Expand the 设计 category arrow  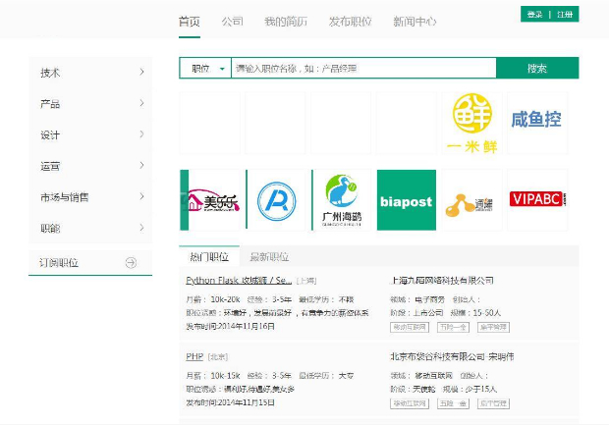coord(141,134)
